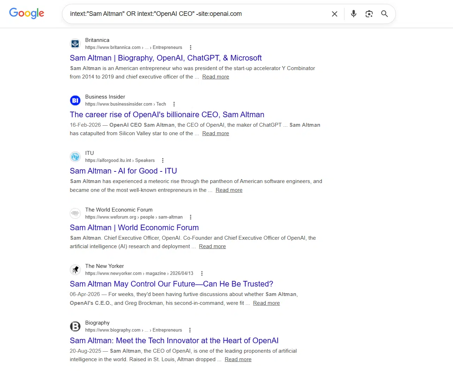Submit search with the magnifying glass icon
Screen dimensions: 453x371
click(385, 14)
